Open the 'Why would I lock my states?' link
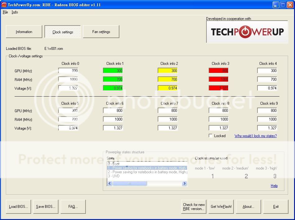Screen dimensions: 295x220 click(x=256, y=136)
